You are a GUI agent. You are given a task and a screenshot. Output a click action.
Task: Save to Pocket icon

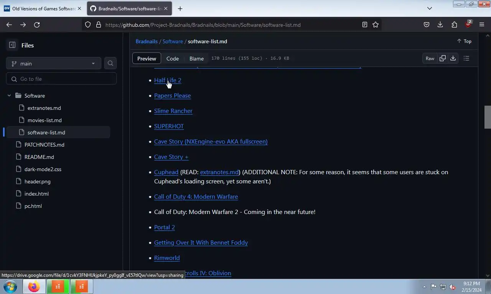[x=427, y=25]
